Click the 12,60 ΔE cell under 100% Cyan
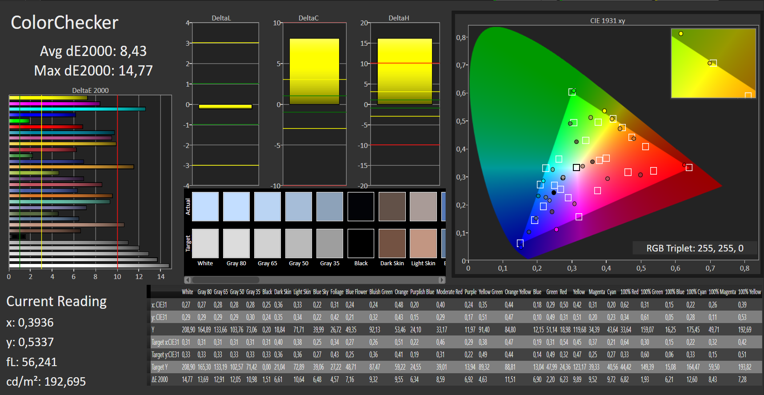Screen dimensions: 764x395 [692, 379]
